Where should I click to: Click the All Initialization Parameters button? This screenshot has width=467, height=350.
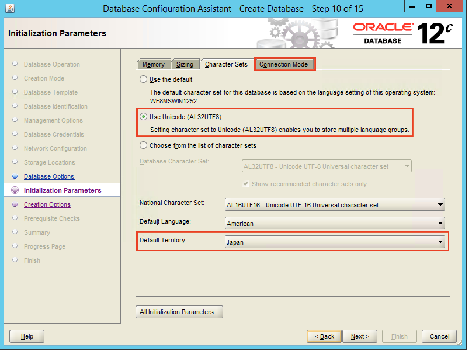[179, 312]
